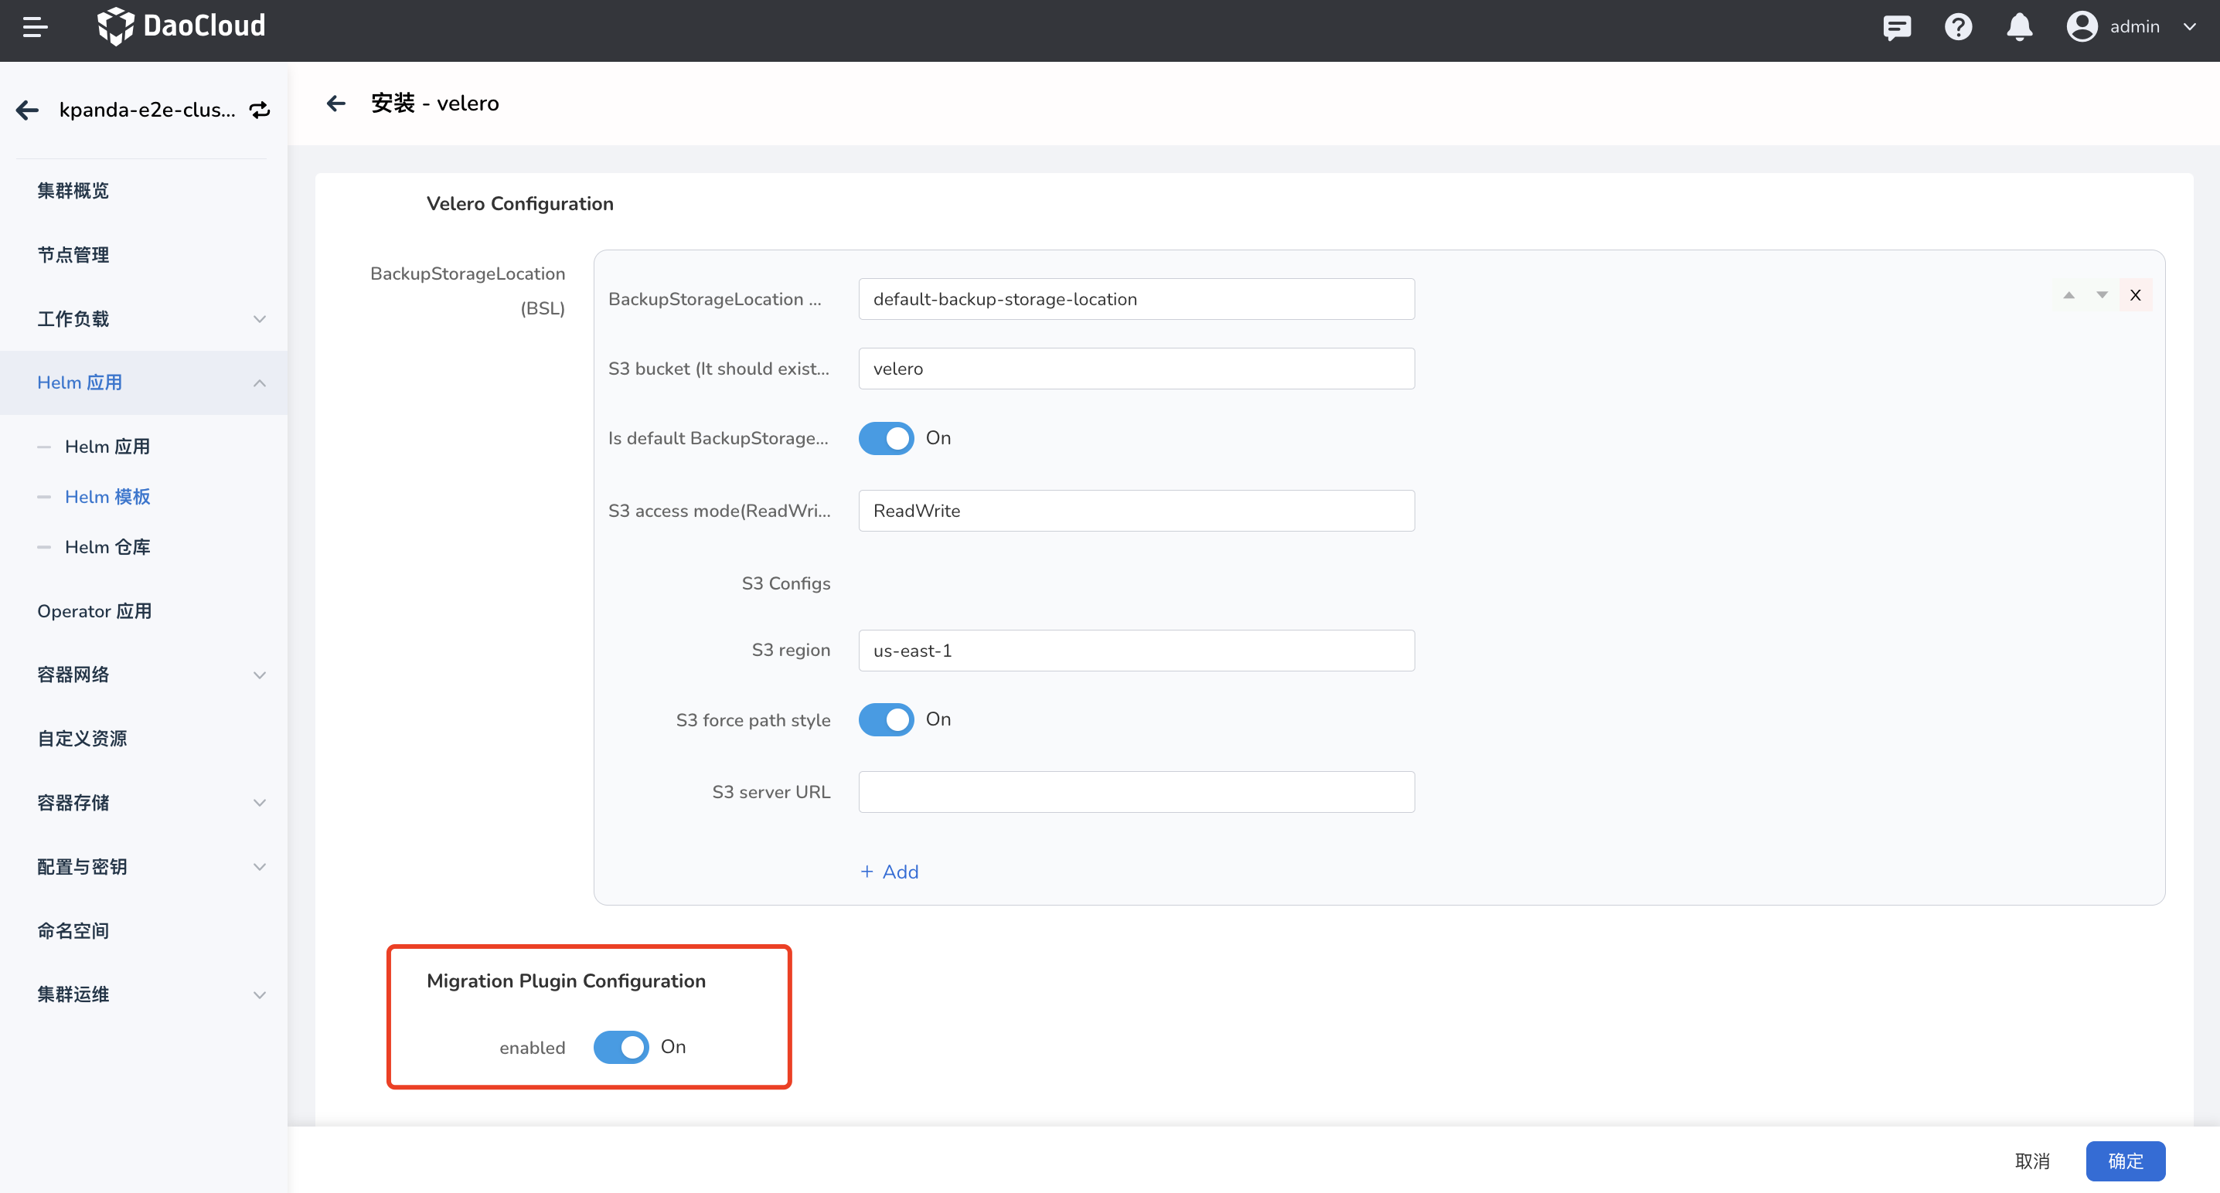Click the cluster switch icon
Image resolution: width=2220 pixels, height=1193 pixels.
[260, 110]
